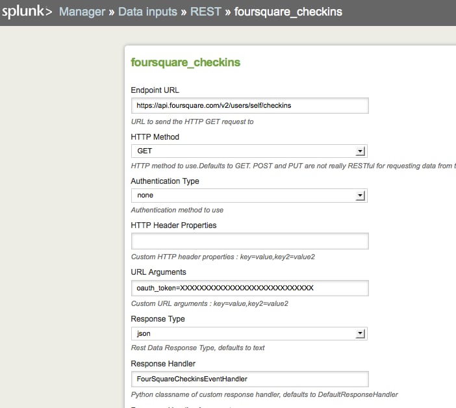
Task: Click the Response Type label
Action: point(158,319)
